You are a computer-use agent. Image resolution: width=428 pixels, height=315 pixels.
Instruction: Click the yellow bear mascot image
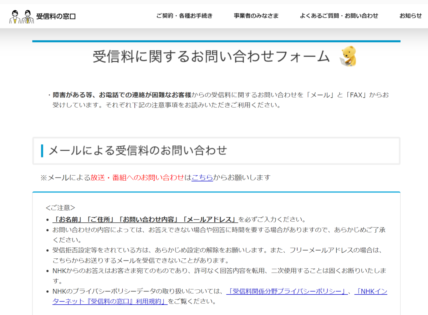click(348, 56)
